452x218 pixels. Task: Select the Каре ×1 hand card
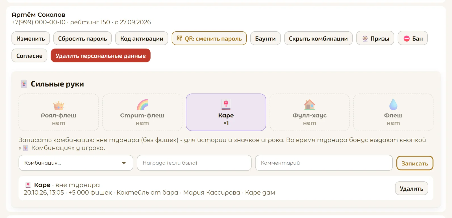click(226, 112)
